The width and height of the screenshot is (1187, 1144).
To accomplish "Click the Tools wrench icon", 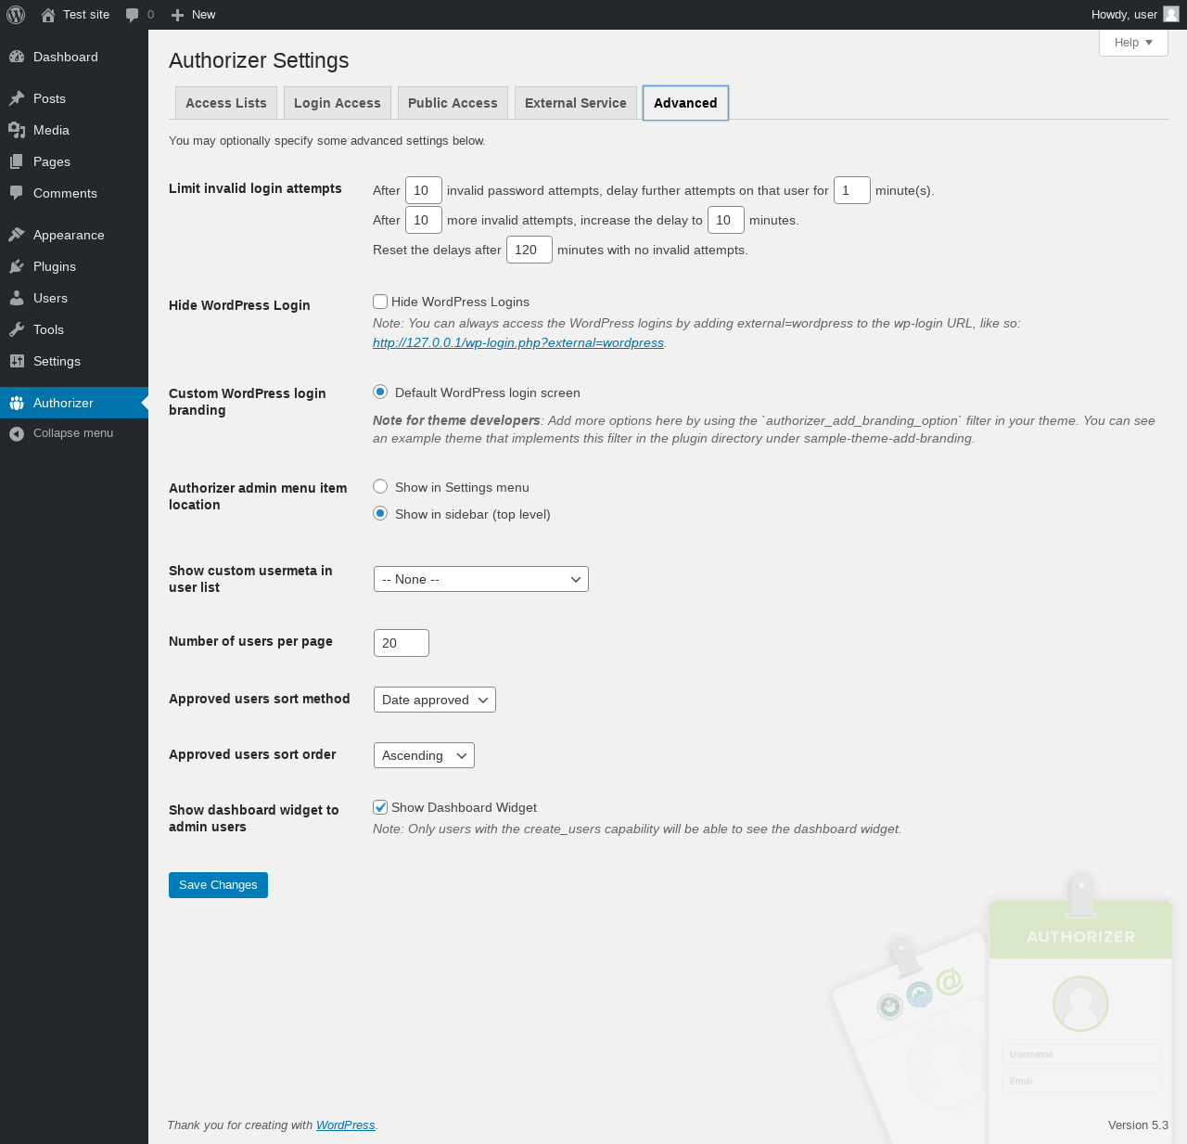I will (x=17, y=329).
